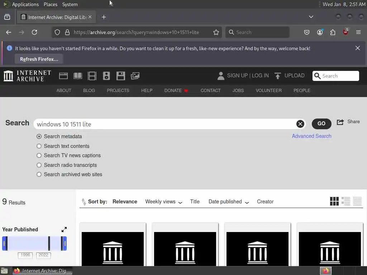Switch to extended list view

point(346,201)
